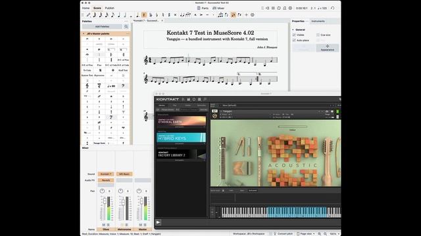The image size is (421, 236).
Task: Rewind playback to the start
Action: (x=268, y=9)
